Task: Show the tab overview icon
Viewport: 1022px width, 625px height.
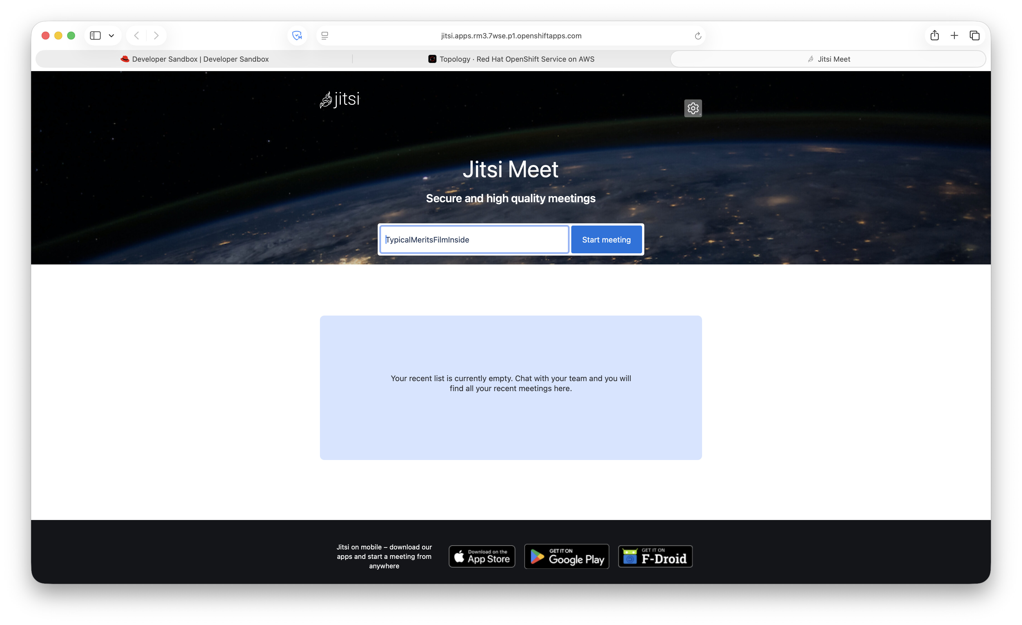Action: pyautogui.click(x=974, y=36)
